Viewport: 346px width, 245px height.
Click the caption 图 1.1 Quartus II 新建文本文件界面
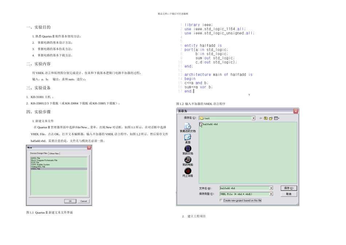pyautogui.click(x=50, y=213)
